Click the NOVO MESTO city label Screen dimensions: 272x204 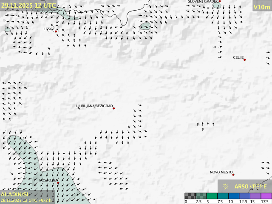tap(221, 172)
